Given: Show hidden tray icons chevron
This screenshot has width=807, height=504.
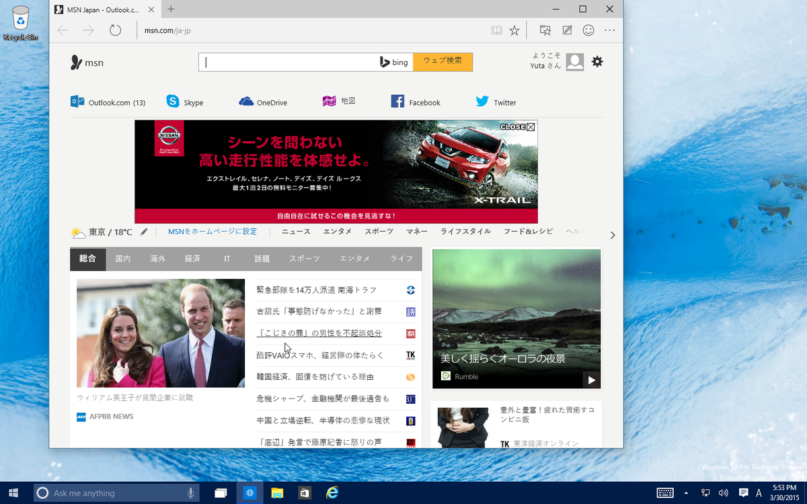Looking at the screenshot, I should pos(686,493).
